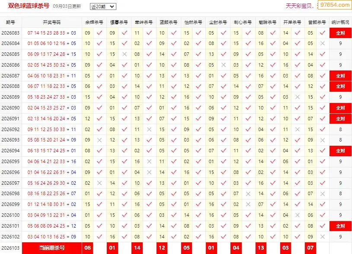This screenshot has height=254, width=352.
Task: Click the red 08 kill number for 余辉 in row 2026103
Action: click(x=87, y=248)
